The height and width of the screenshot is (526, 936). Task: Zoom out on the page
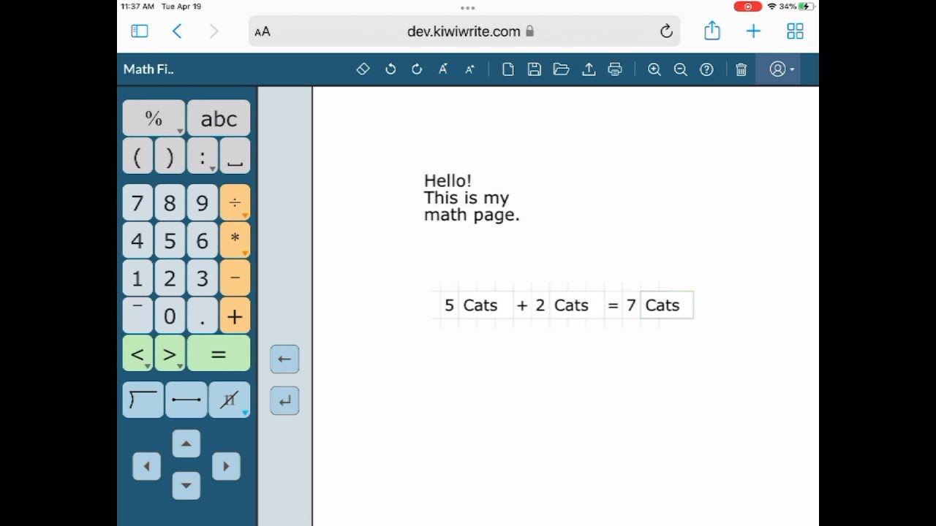click(x=680, y=69)
